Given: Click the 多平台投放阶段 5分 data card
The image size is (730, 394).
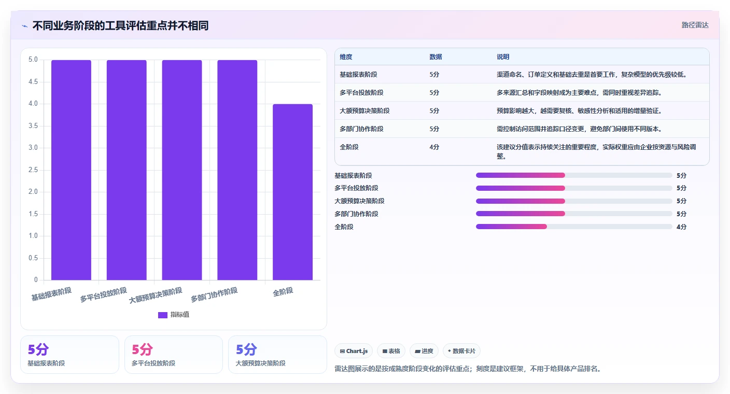Looking at the screenshot, I should click(174, 355).
